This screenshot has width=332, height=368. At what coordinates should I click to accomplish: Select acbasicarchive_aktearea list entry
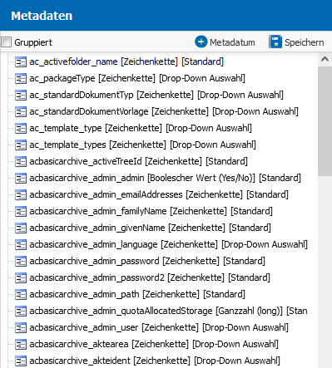pyautogui.click(x=154, y=344)
